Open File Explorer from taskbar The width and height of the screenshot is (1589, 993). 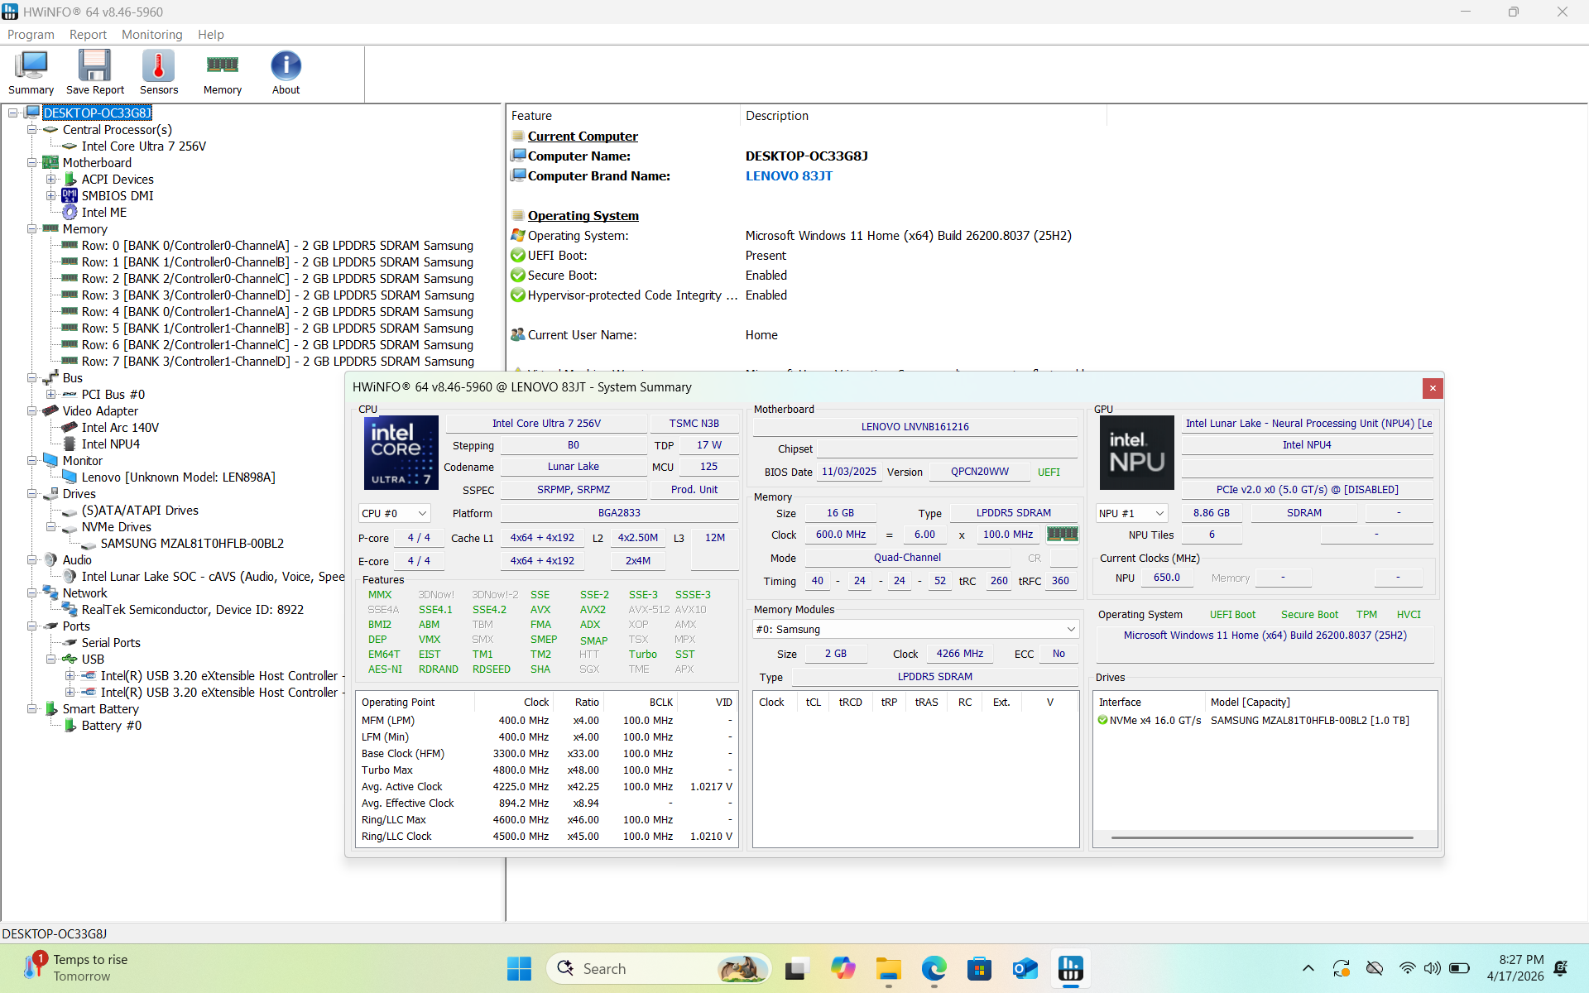889,968
